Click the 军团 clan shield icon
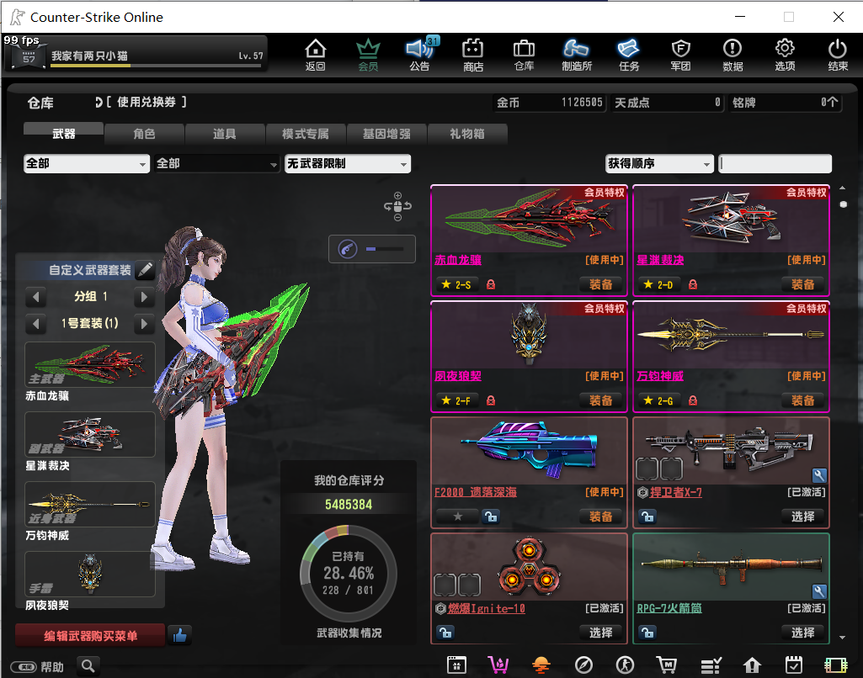863x678 pixels. (680, 54)
